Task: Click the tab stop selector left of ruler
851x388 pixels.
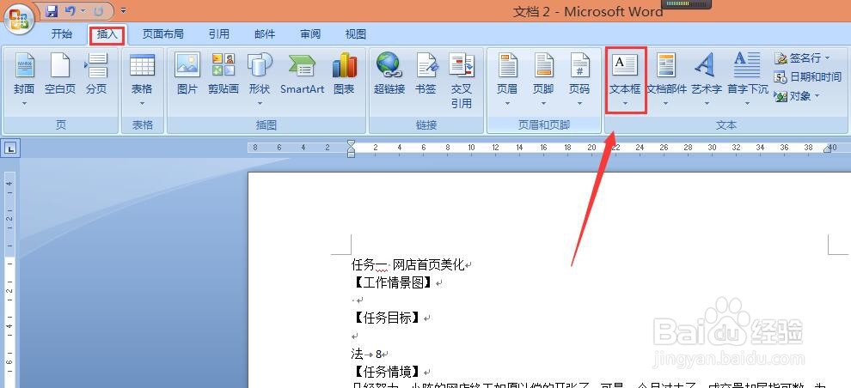Action: (11, 148)
